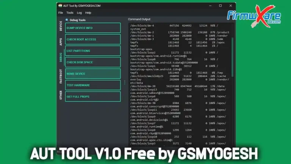Click the /dev/block/loop13 output line

point(178,90)
